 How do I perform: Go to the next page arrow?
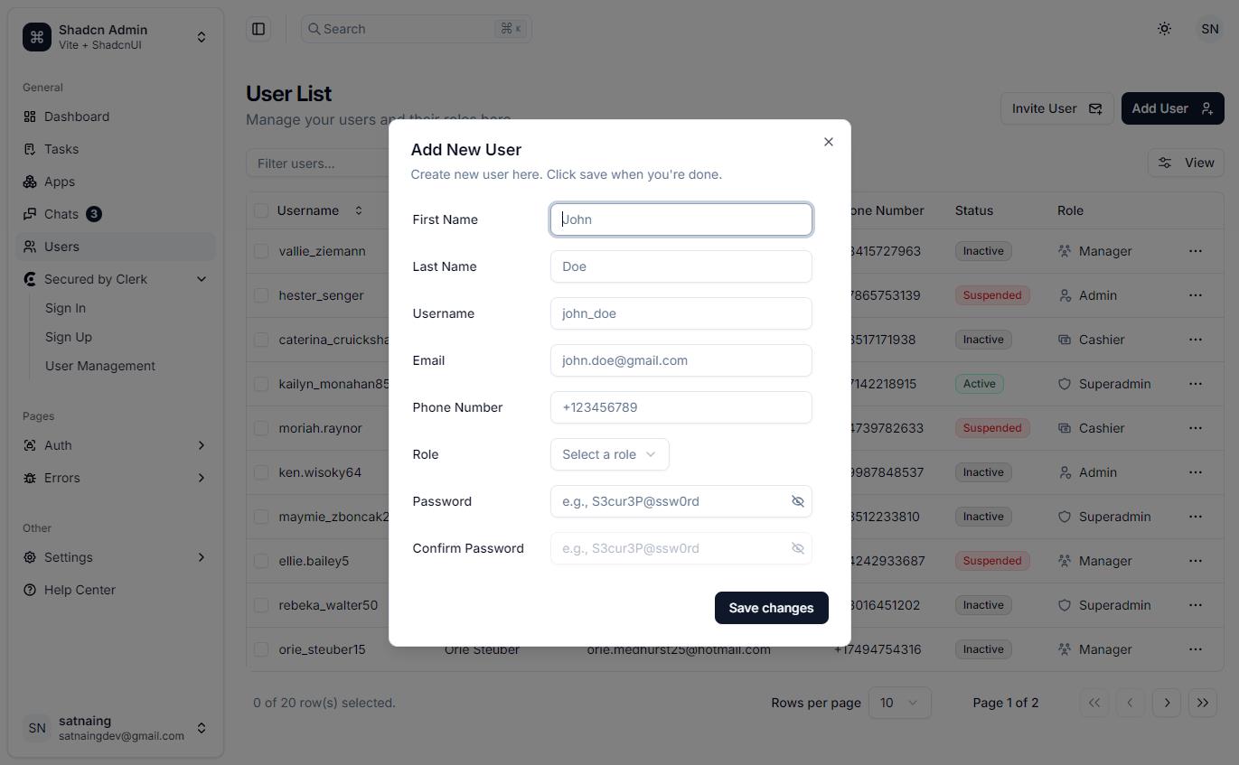coord(1167,703)
